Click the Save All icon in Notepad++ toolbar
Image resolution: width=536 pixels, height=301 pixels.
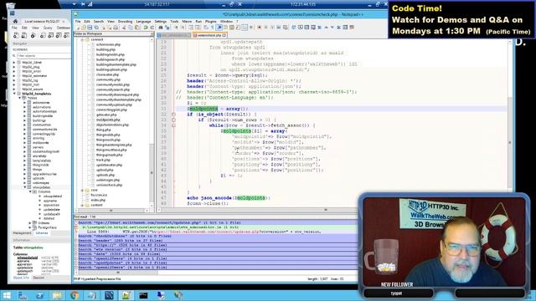96,28
